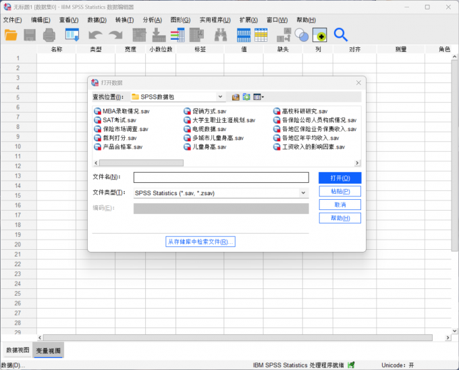
Task: Click the variables info toolbar icon
Action: tap(178, 35)
